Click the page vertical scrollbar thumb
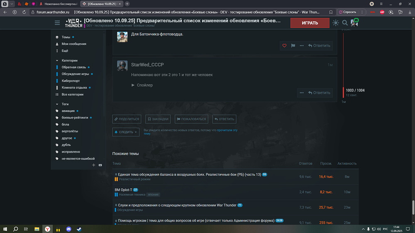The image size is (415, 233). (x=413, y=208)
